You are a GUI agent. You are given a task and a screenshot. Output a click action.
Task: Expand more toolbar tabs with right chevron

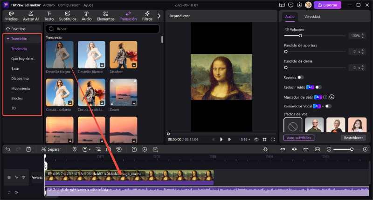click(159, 16)
